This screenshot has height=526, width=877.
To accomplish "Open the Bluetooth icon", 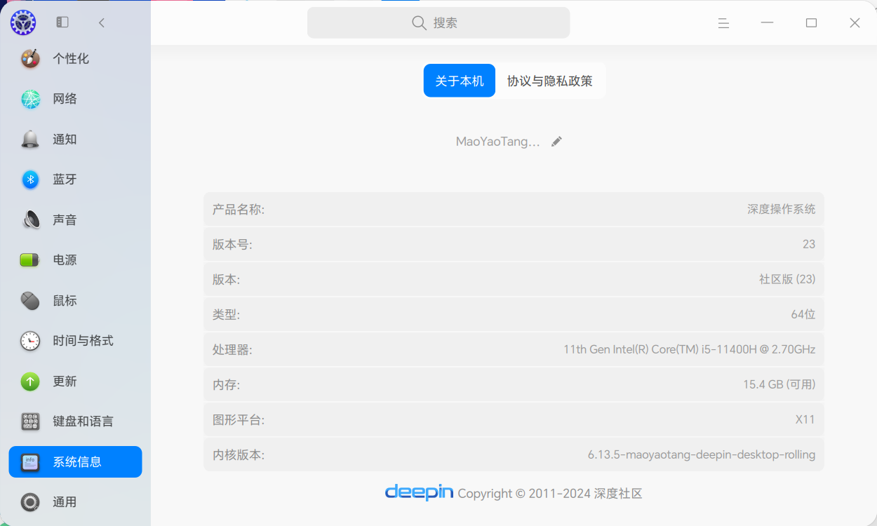I will pyautogui.click(x=30, y=180).
